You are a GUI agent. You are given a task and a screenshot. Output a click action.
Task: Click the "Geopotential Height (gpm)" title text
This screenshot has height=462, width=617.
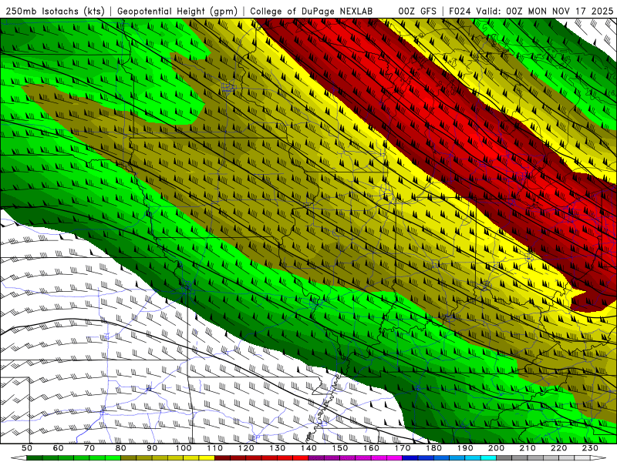pos(177,12)
